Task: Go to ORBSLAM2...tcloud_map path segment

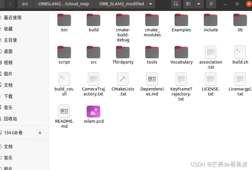Action: click(64, 4)
